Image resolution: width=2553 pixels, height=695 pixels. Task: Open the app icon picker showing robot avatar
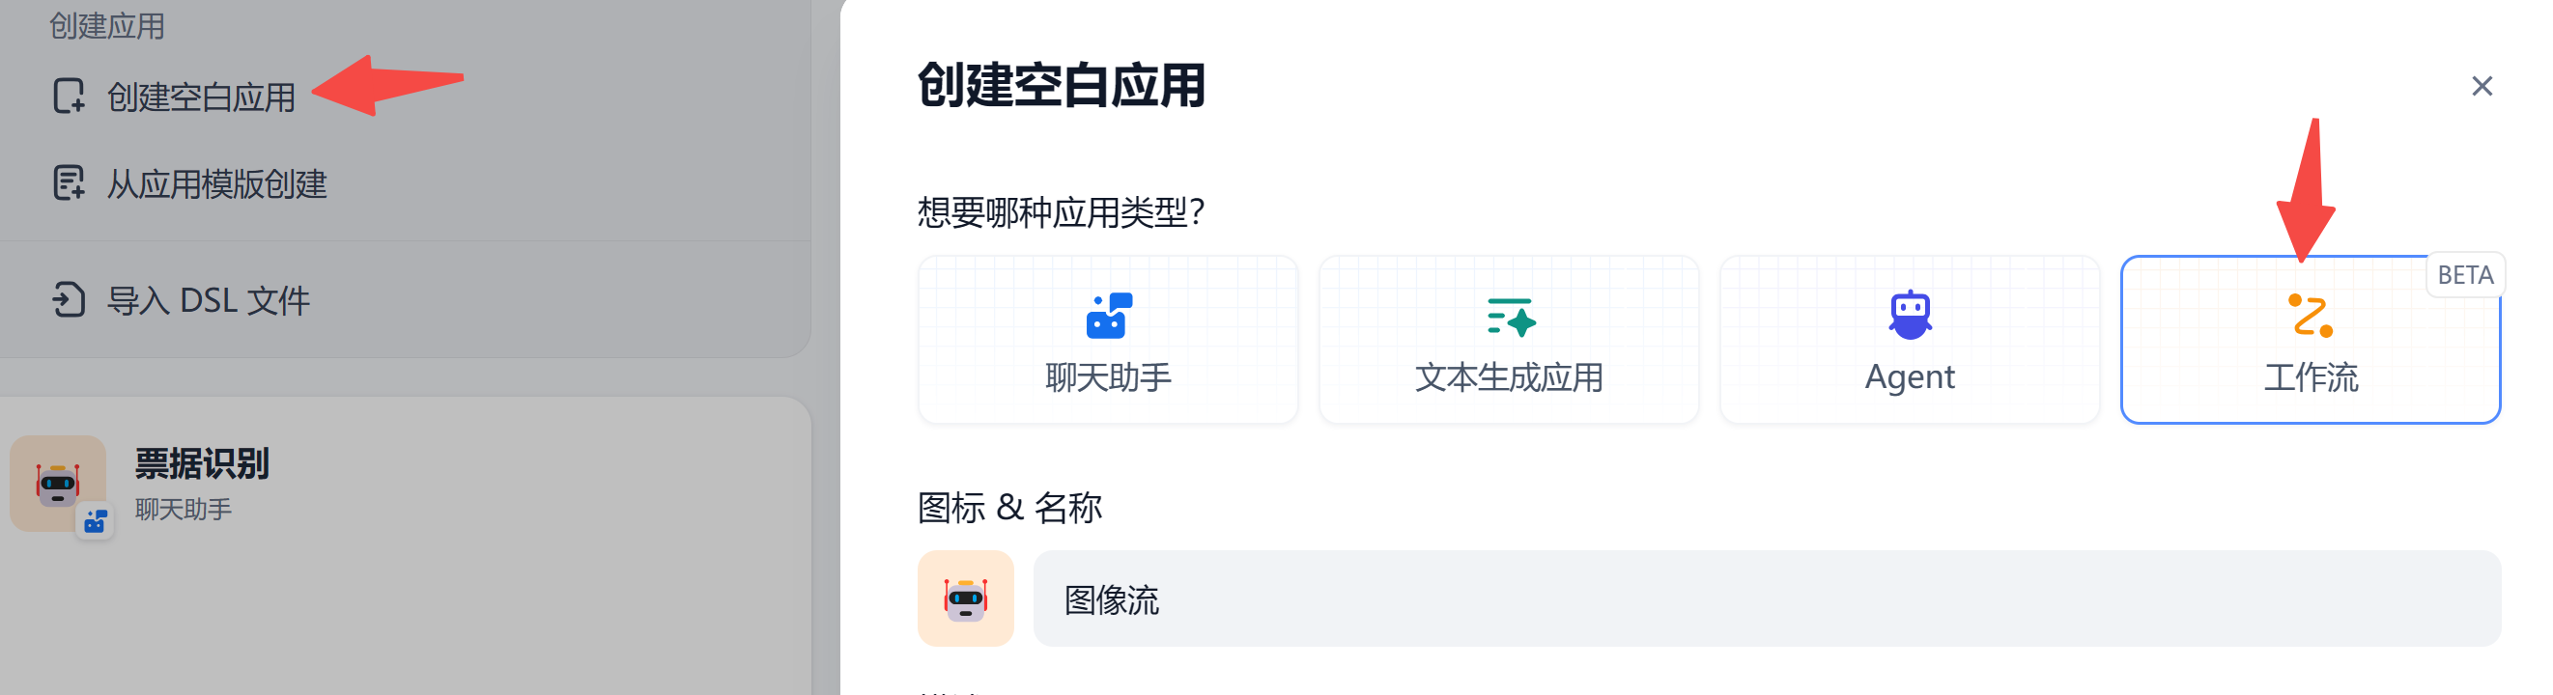click(965, 599)
